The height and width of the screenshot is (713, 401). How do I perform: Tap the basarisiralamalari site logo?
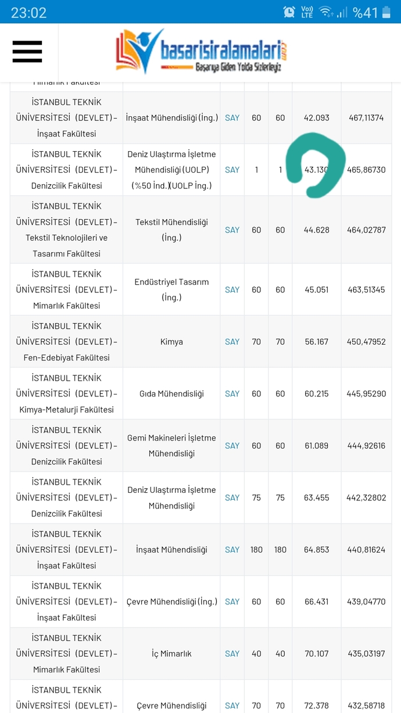202,52
